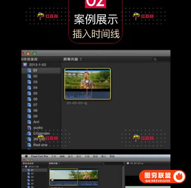The height and width of the screenshot is (188, 191).
Task: Click the 09 event icon in library
Action: point(29,116)
